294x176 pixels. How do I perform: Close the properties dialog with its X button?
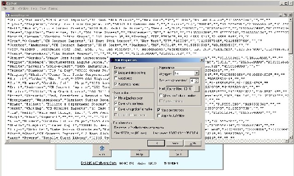click(x=202, y=60)
